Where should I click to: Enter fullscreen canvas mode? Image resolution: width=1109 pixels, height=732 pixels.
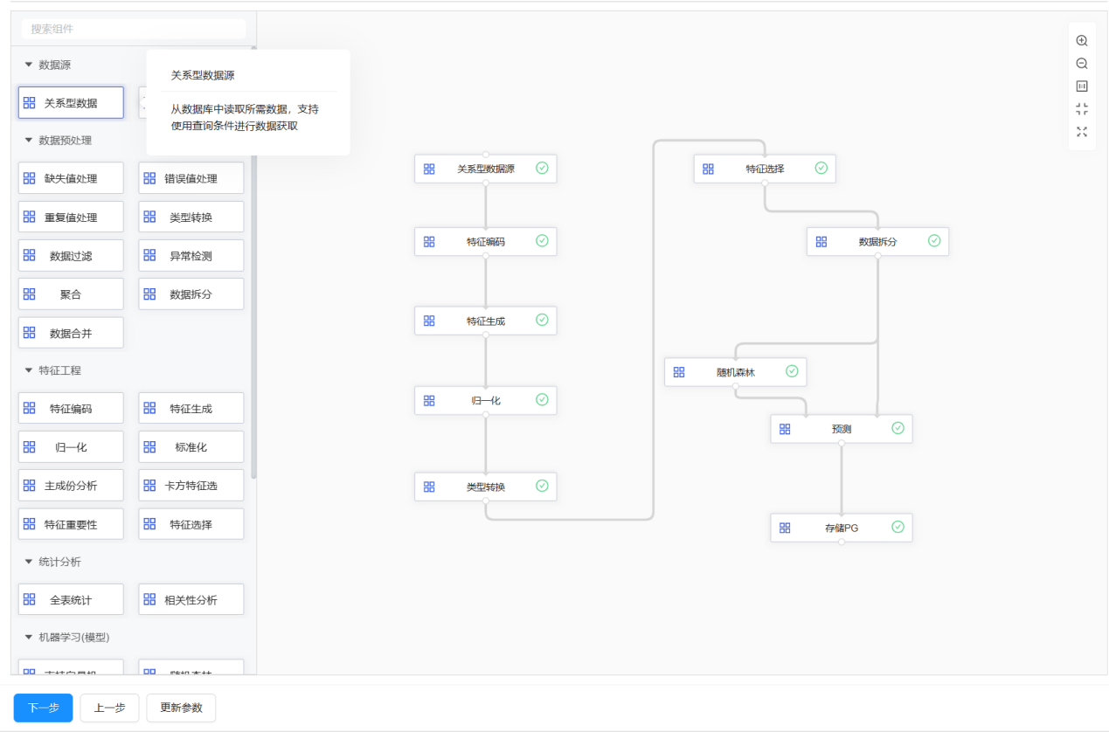coord(1082,132)
